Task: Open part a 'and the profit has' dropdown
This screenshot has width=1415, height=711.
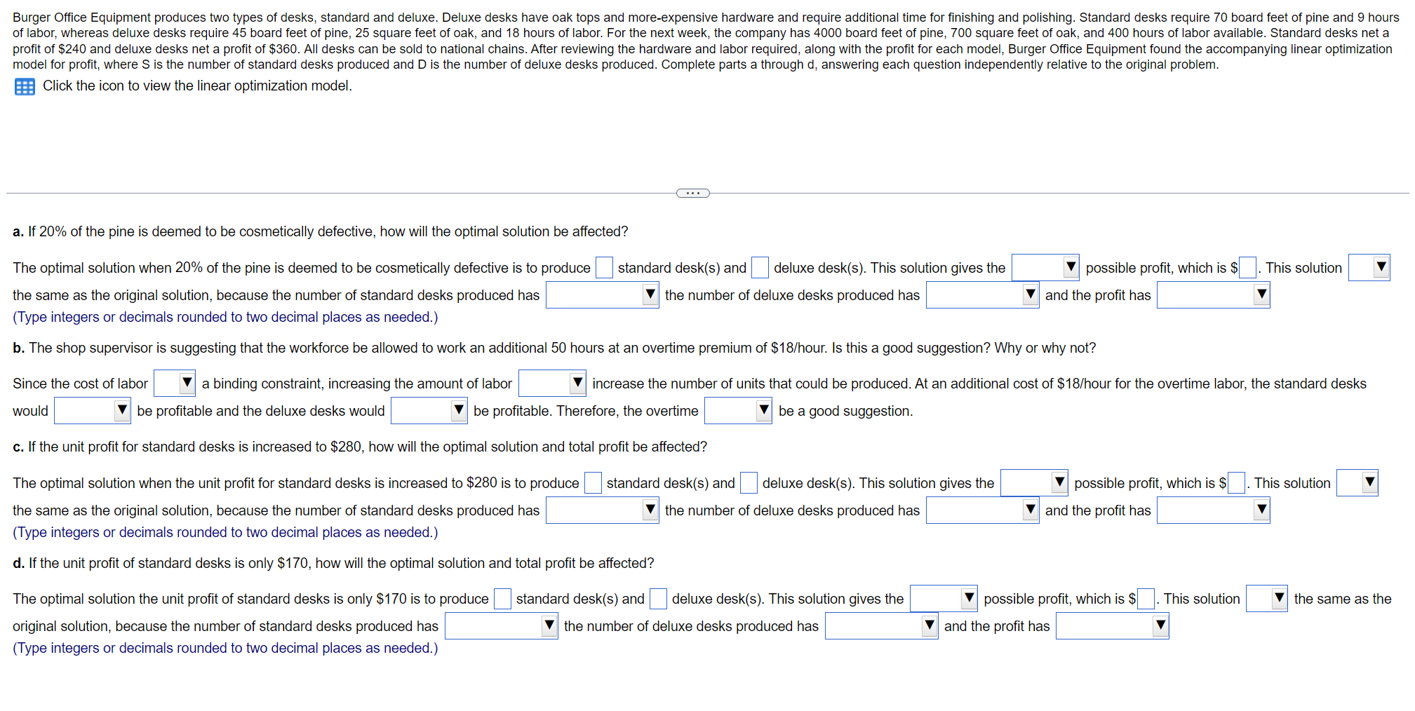Action: [x=1213, y=295]
